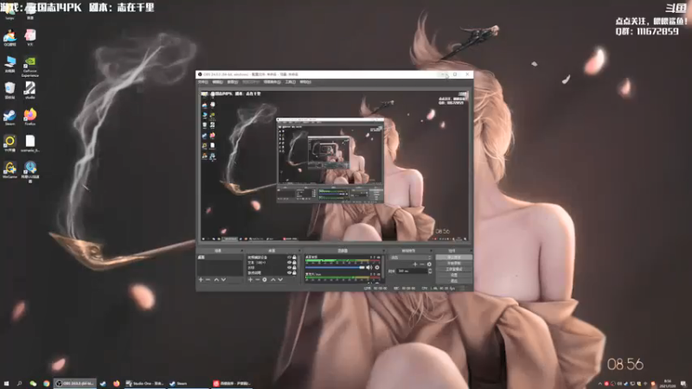Click the start recording button
This screenshot has width=692, height=389.
453,264
